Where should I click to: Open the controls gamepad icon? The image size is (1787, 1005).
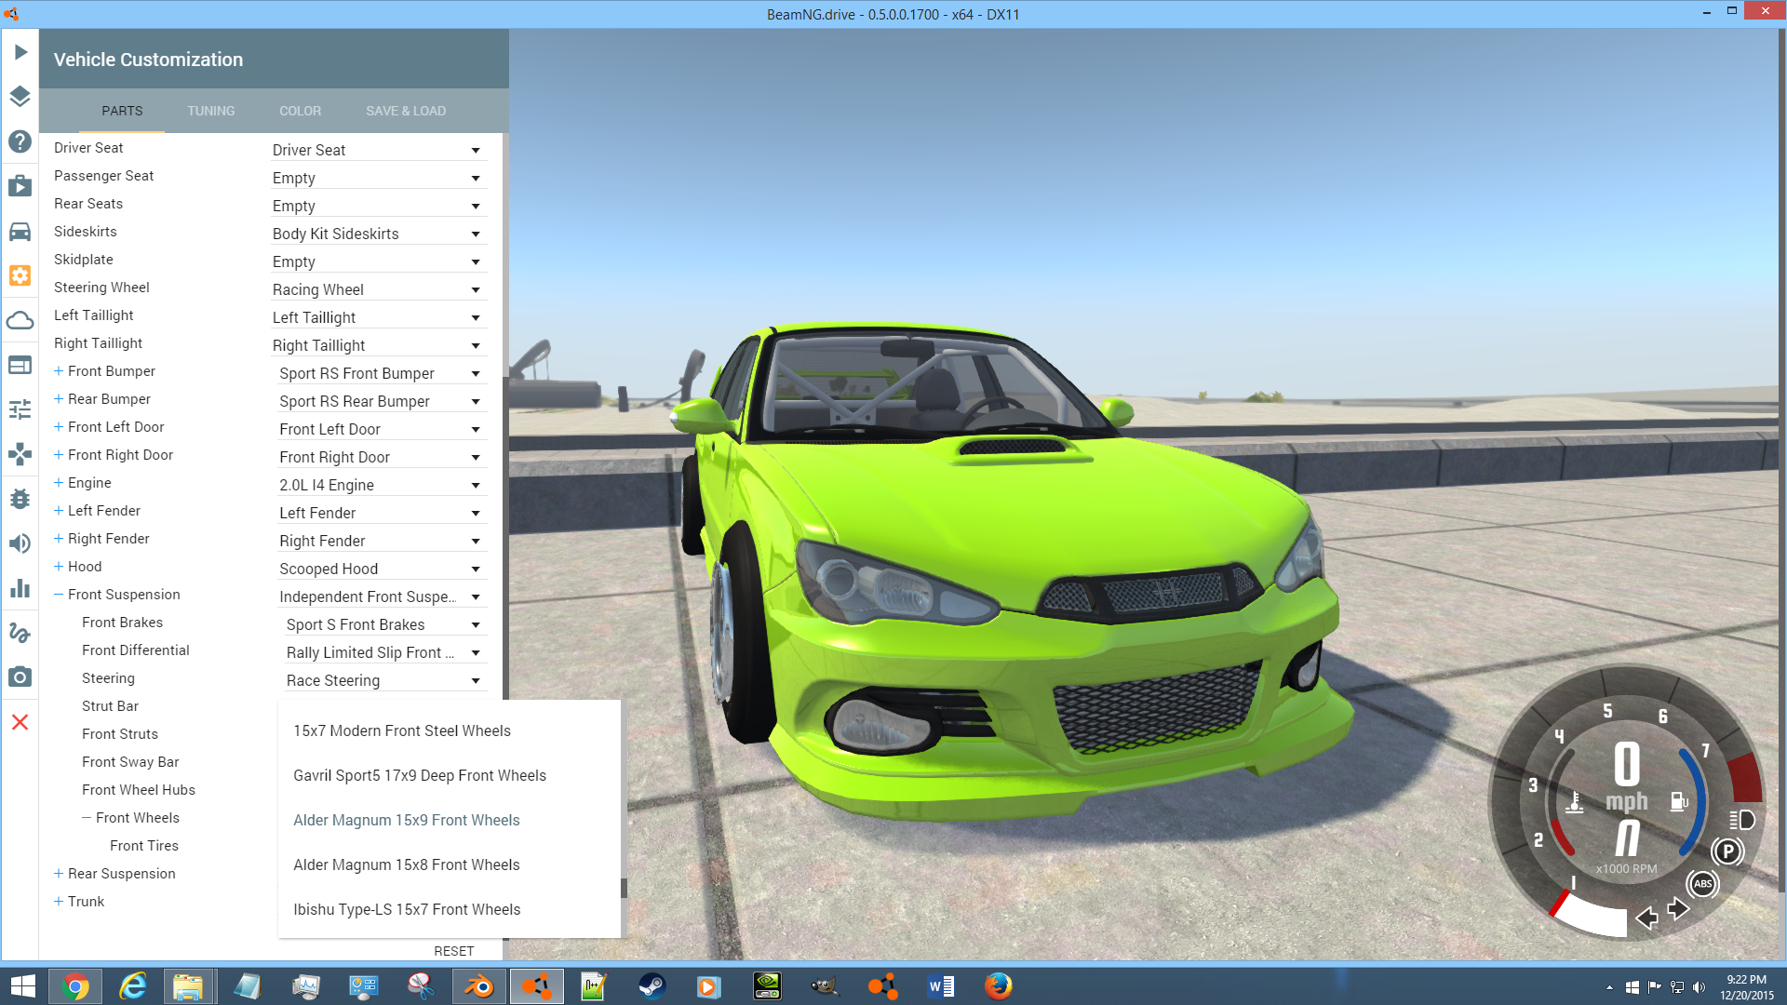20,454
